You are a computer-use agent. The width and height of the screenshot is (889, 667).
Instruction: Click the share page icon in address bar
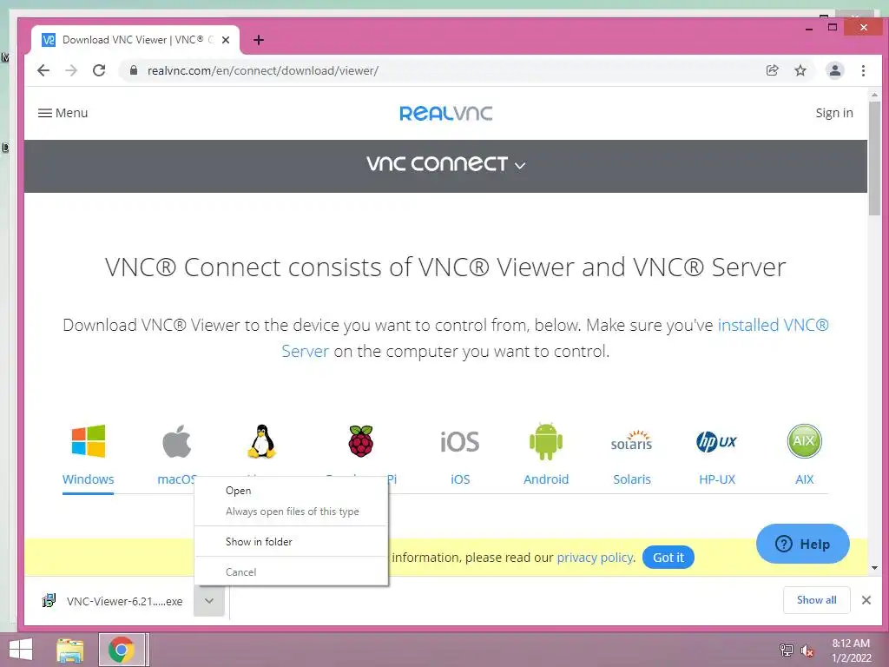[772, 70]
